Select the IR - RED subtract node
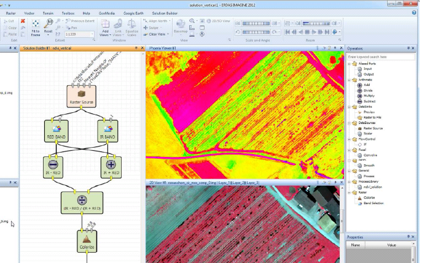The width and height of the screenshot is (422, 263). pyautogui.click(x=53, y=167)
